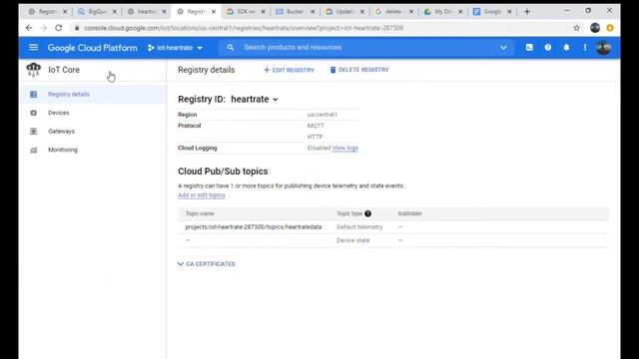The width and height of the screenshot is (639, 359).
Task: Reload the page
Action: click(59, 28)
